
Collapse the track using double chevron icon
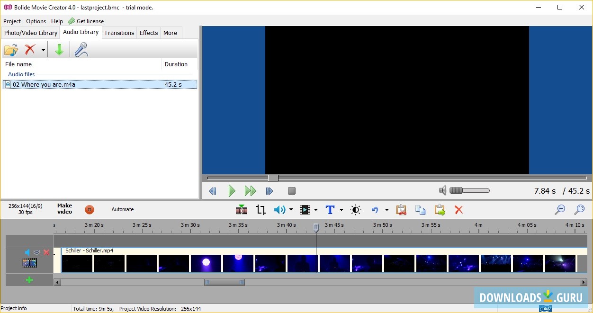(x=36, y=252)
